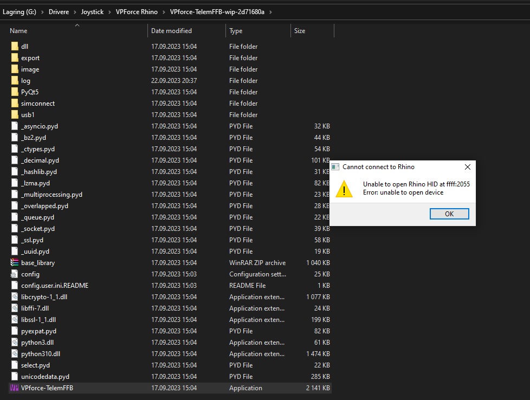The width and height of the screenshot is (530, 400).
Task: Click the simconnect folder icon
Action: click(15, 103)
